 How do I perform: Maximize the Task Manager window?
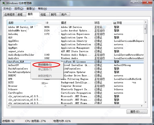139,2
